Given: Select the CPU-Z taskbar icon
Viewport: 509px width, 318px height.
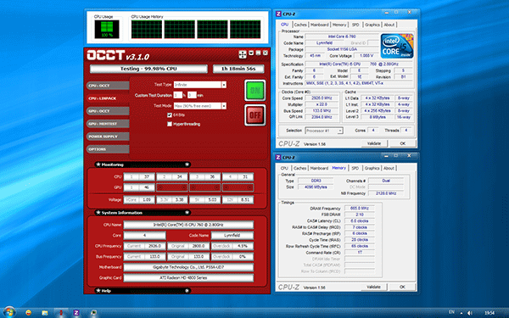Looking at the screenshot, I should tap(76, 312).
